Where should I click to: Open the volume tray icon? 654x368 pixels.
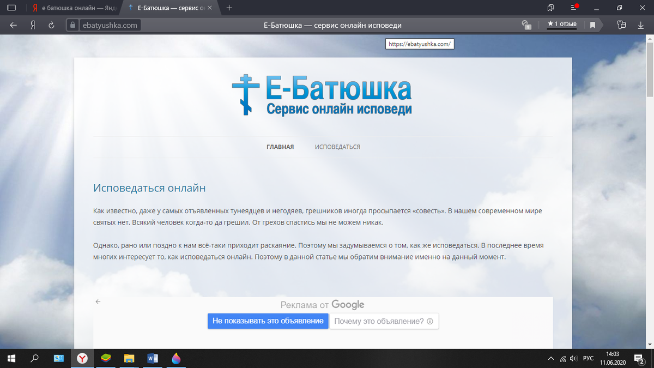click(x=573, y=359)
